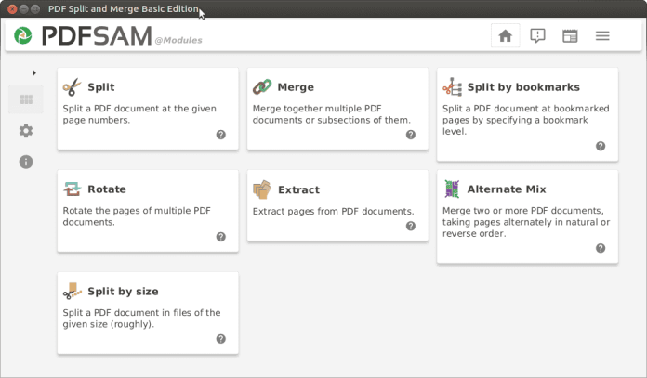Show help for Split by bookmarks
647x378 pixels.
tap(601, 146)
